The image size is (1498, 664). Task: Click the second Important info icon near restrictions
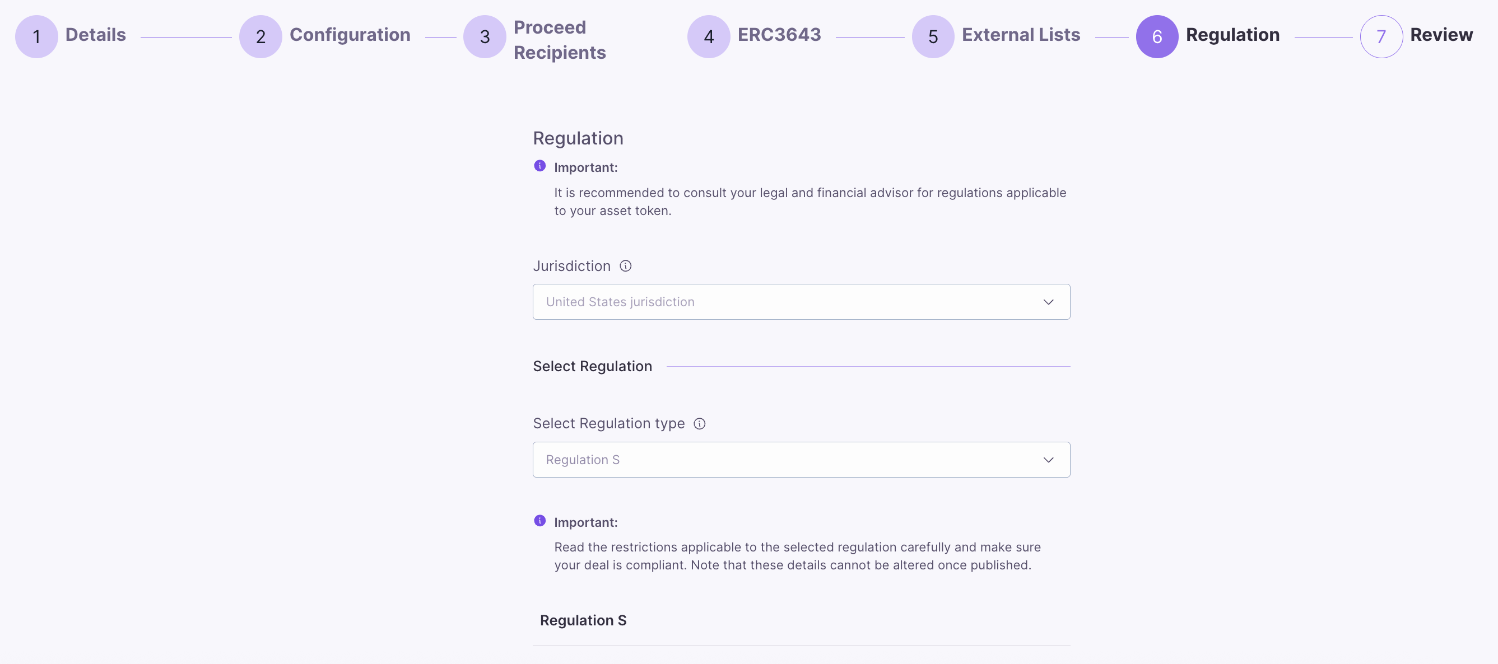[x=539, y=521]
